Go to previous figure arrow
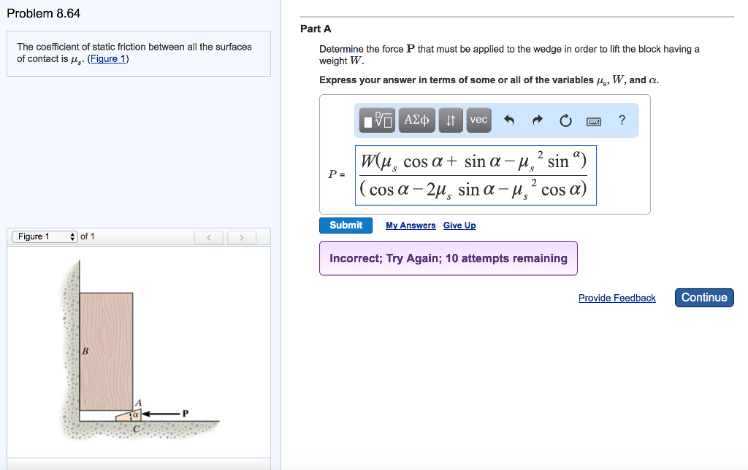 [x=208, y=237]
